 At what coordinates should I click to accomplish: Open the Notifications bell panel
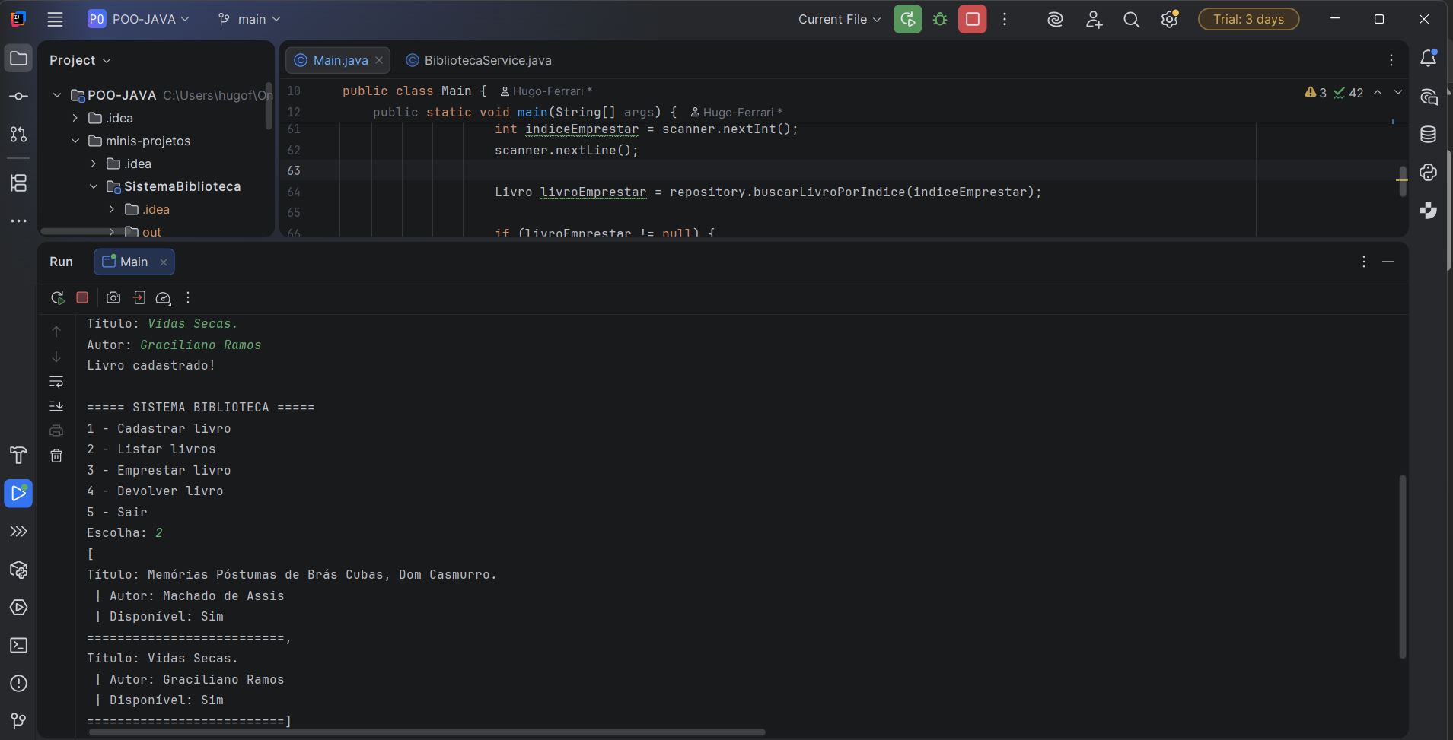[1428, 59]
